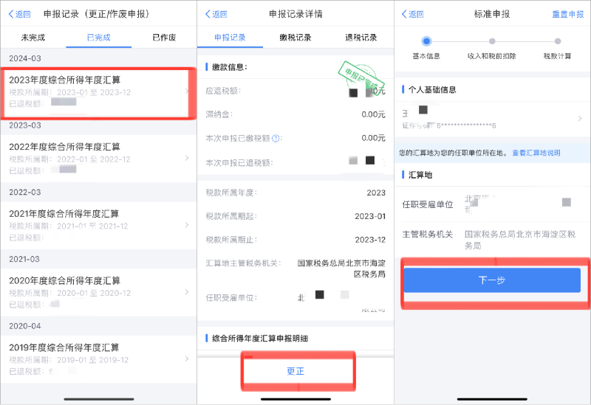This screenshot has height=405, width=591.
Task: Switch to 已作废 tab
Action: tap(164, 37)
